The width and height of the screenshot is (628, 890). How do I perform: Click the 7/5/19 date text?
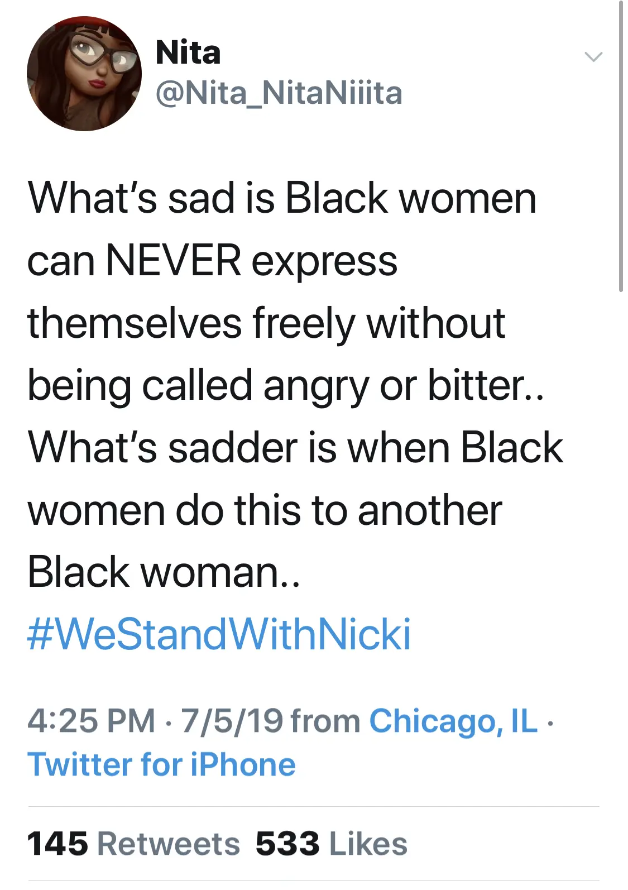click(232, 720)
